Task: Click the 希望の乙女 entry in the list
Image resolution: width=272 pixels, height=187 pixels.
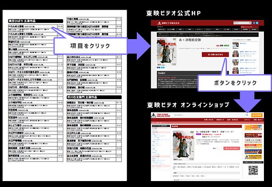Action: click(36, 43)
